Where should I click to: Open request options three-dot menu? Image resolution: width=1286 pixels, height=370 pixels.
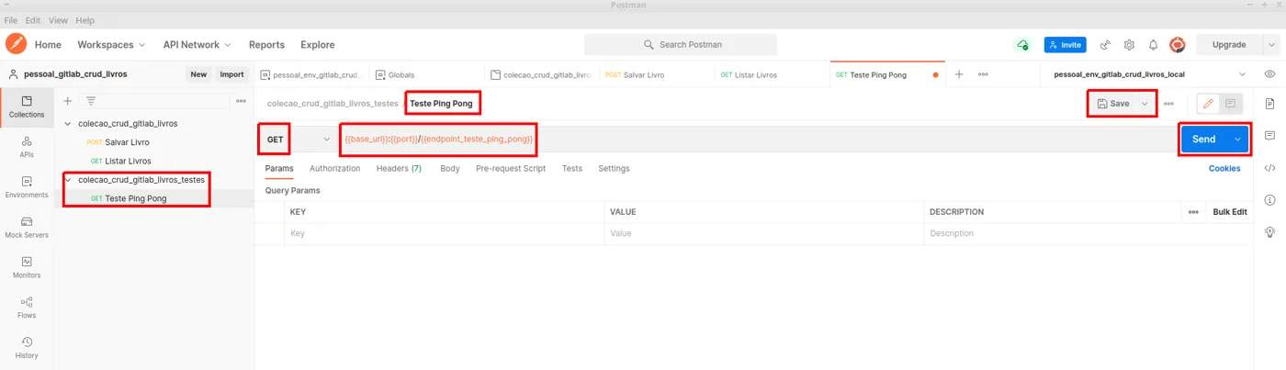click(1168, 104)
